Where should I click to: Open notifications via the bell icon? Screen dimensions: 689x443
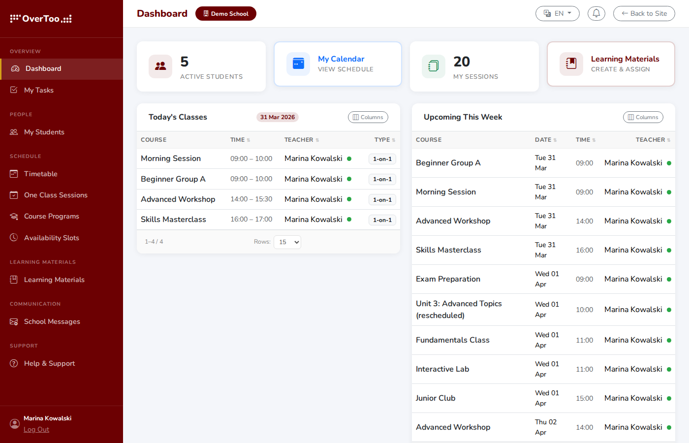596,13
